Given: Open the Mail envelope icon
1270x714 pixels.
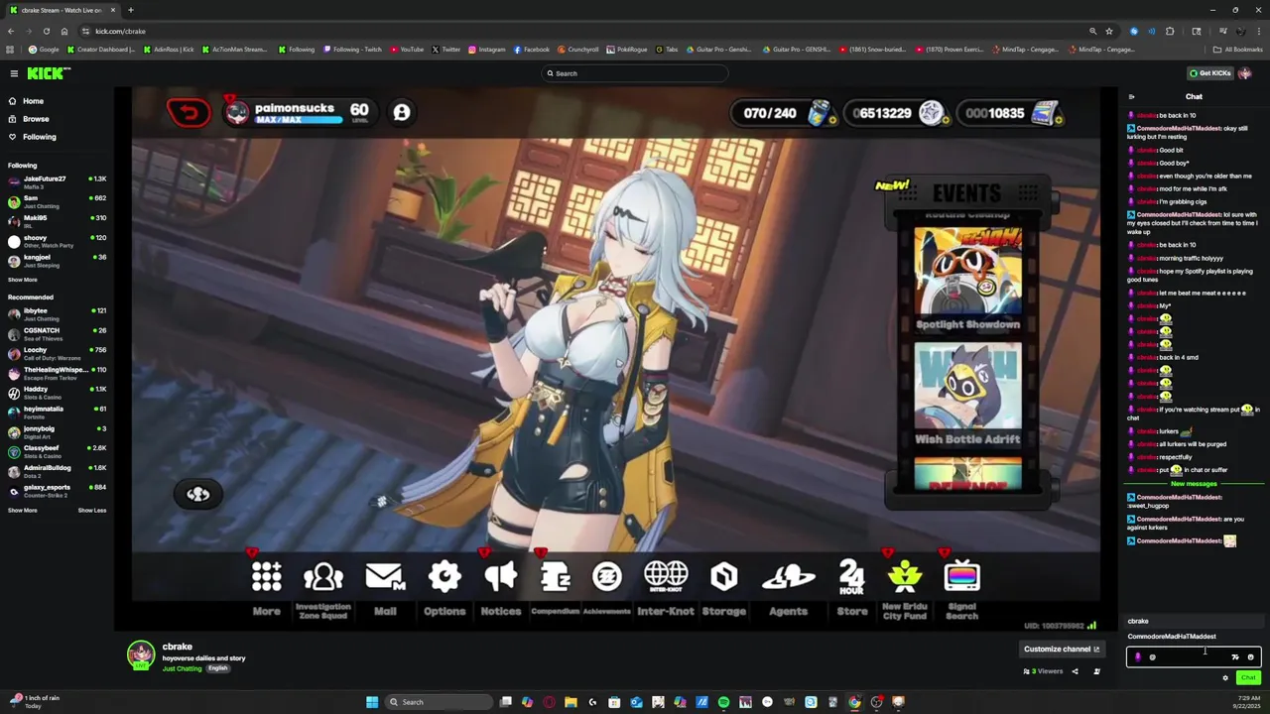Looking at the screenshot, I should tap(385, 576).
